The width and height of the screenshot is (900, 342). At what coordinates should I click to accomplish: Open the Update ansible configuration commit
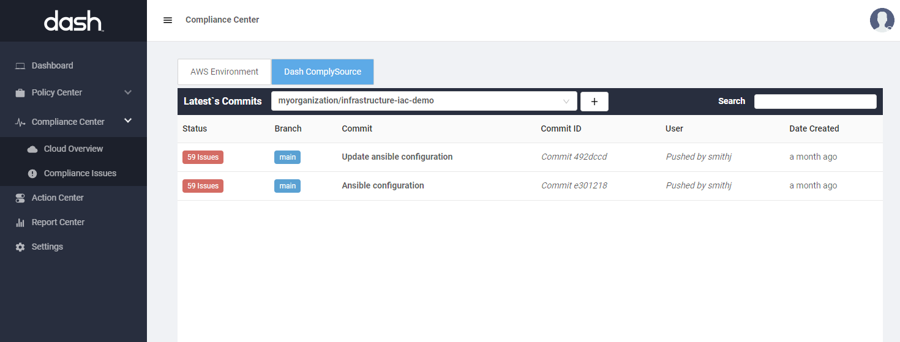397,157
